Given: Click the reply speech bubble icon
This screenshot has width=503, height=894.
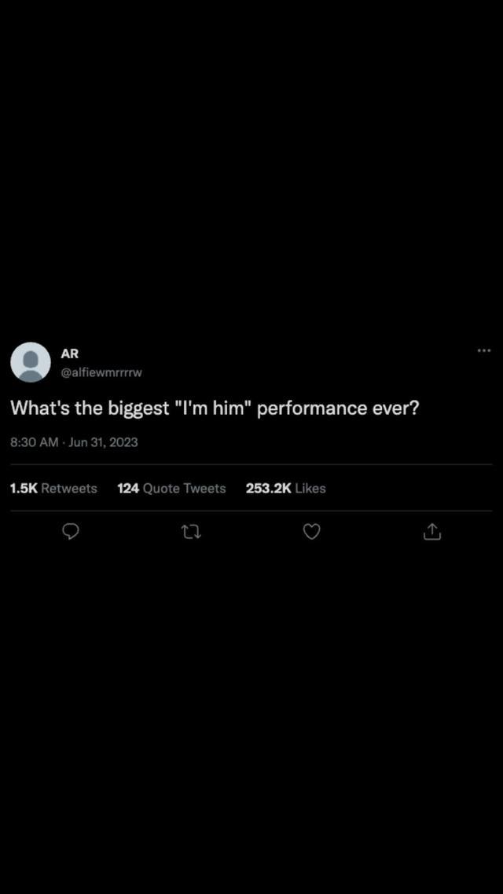Looking at the screenshot, I should [71, 532].
